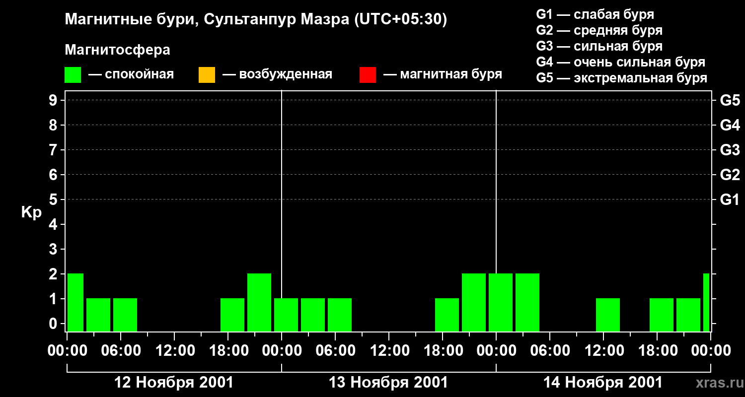Click the '18:00' time label for 12 Ноября

point(228,350)
